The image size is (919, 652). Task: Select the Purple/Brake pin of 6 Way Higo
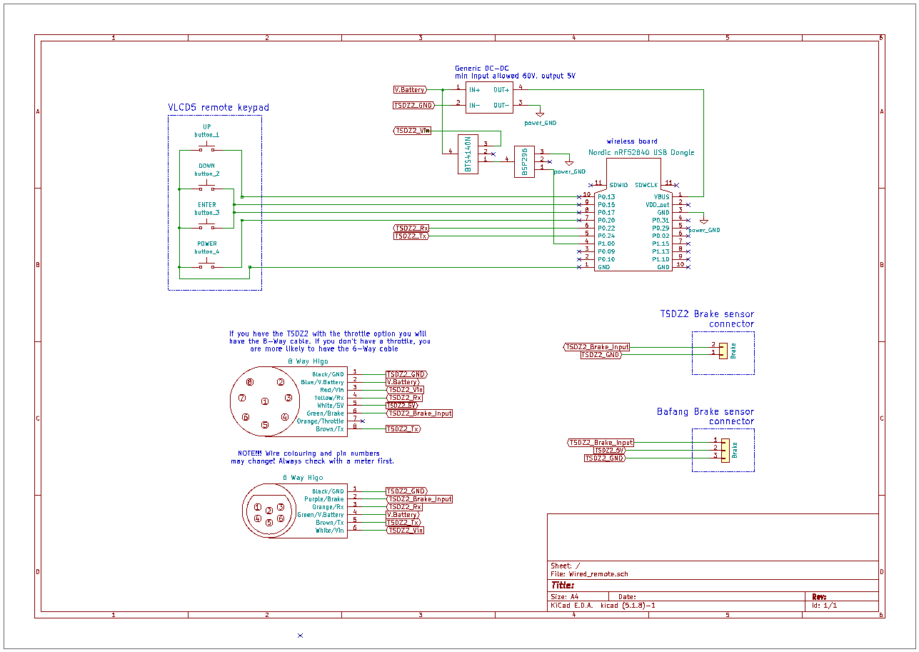(324, 499)
